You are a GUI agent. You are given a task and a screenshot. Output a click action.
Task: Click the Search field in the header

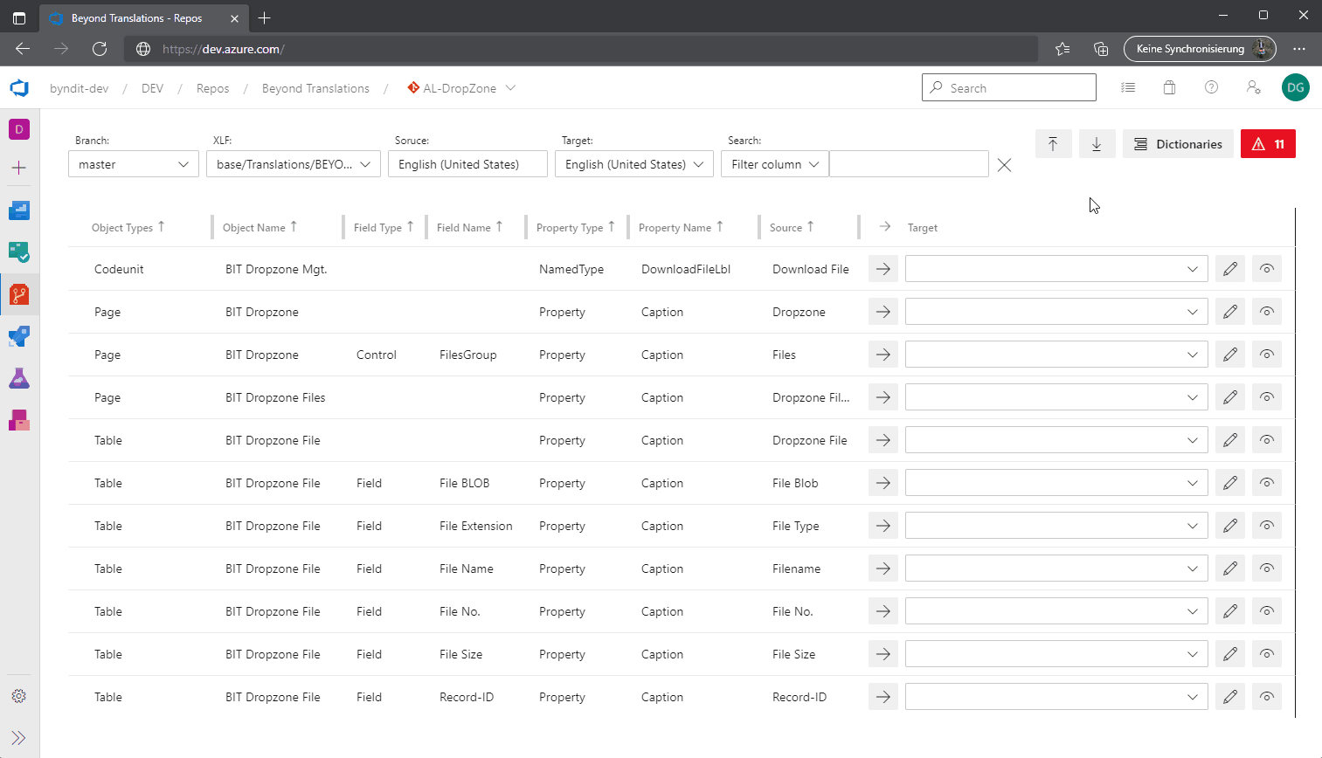pos(1008,87)
